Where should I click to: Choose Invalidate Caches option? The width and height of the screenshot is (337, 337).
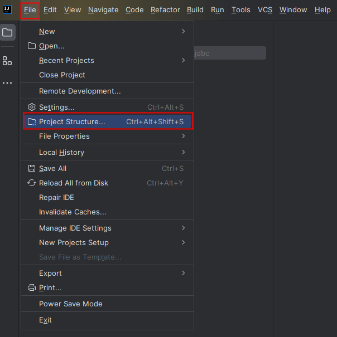73,212
